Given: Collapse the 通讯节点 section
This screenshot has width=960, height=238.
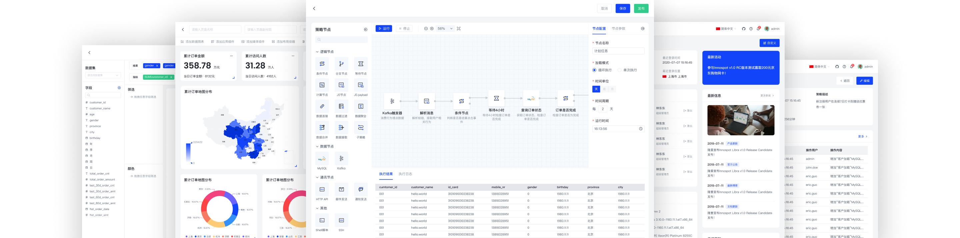Looking at the screenshot, I should [x=318, y=178].
